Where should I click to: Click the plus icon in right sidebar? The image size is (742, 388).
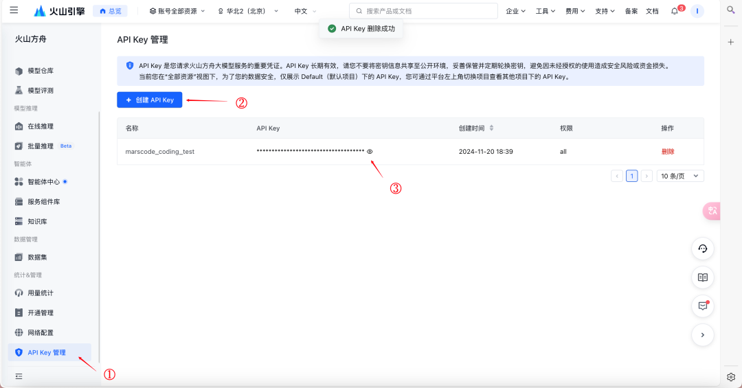(730, 42)
